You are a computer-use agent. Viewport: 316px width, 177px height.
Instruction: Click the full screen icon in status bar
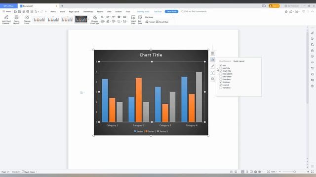312,172
